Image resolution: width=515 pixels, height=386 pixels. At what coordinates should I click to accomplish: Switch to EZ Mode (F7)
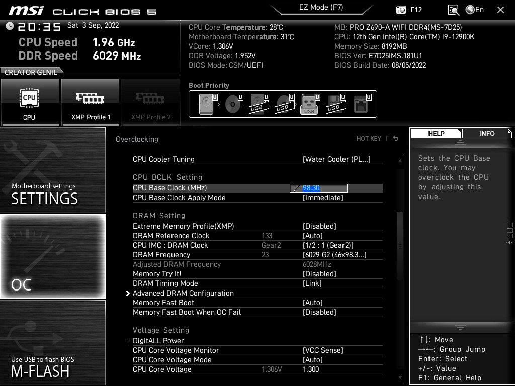point(321,8)
